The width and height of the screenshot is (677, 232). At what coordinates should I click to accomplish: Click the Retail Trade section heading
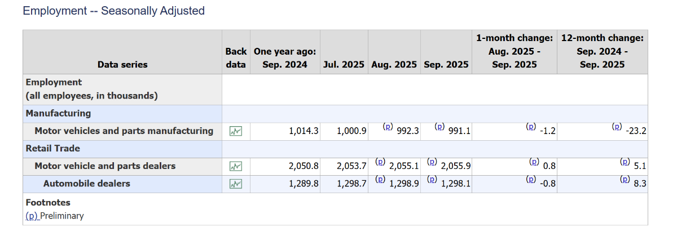(53, 149)
